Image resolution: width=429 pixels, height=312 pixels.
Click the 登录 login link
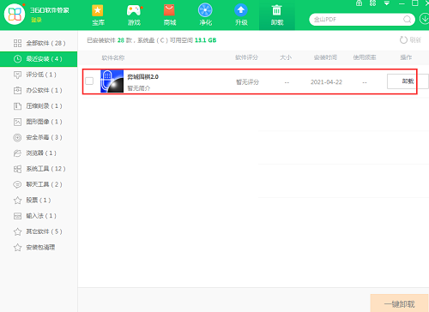pos(36,20)
